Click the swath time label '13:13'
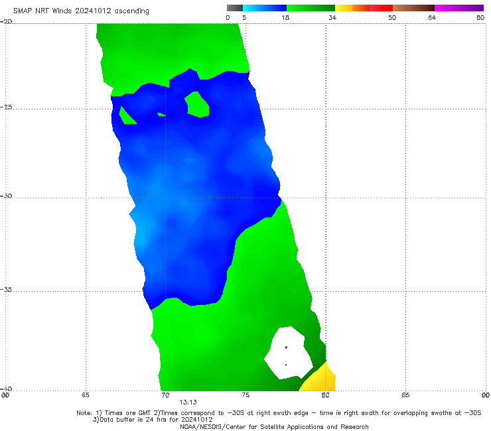Image resolution: width=491 pixels, height=431 pixels. click(x=188, y=402)
